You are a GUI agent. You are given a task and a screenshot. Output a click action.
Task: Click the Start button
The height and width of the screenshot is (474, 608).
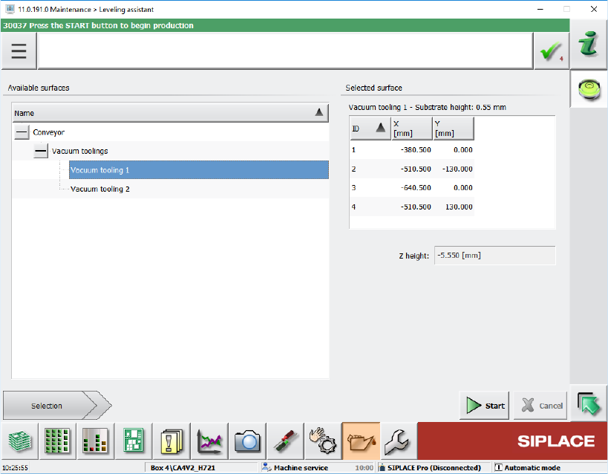[x=484, y=406]
